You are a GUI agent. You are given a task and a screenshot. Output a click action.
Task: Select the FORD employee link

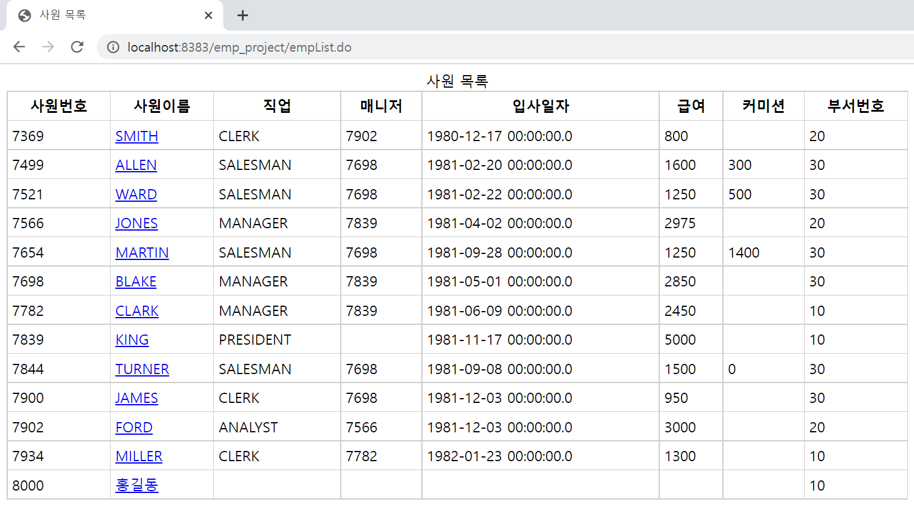point(134,427)
